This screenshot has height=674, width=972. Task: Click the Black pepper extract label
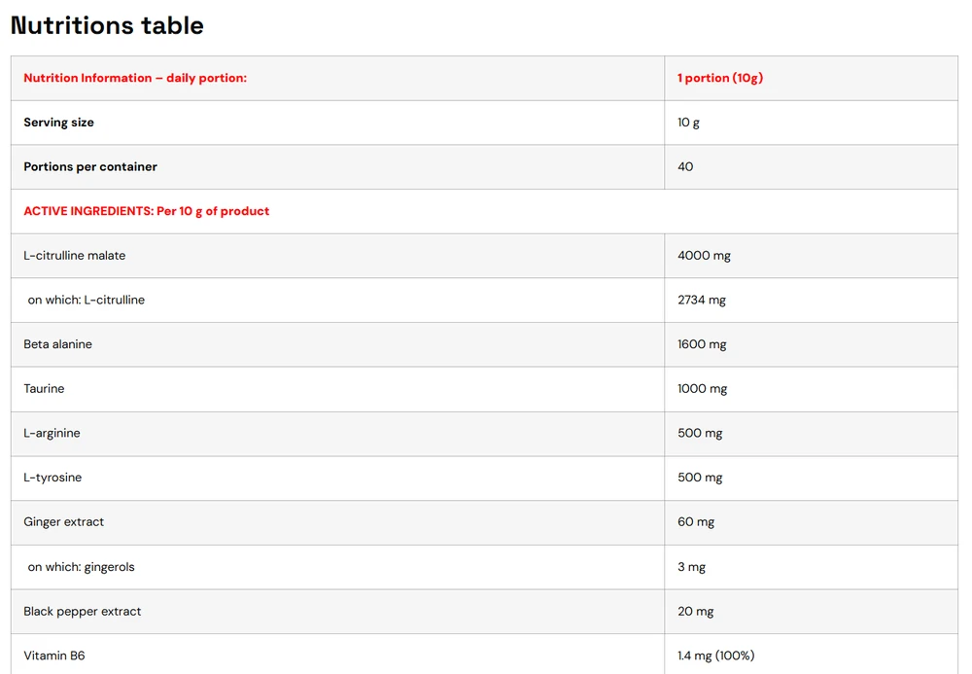(x=83, y=612)
